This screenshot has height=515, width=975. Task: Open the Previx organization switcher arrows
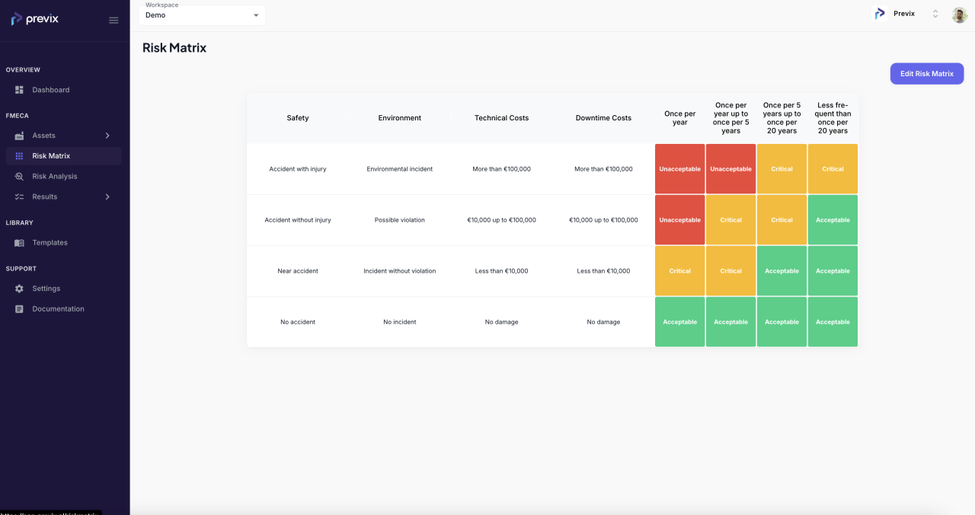pos(935,14)
